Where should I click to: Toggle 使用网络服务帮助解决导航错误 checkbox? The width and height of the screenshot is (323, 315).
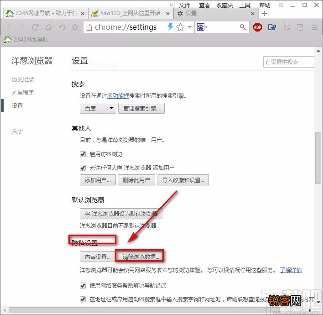(x=83, y=285)
